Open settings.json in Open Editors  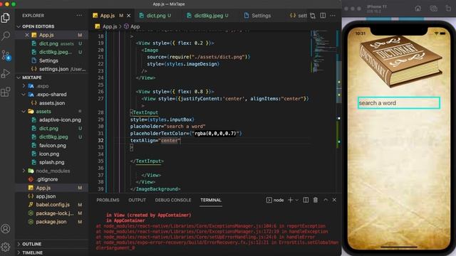coord(51,69)
